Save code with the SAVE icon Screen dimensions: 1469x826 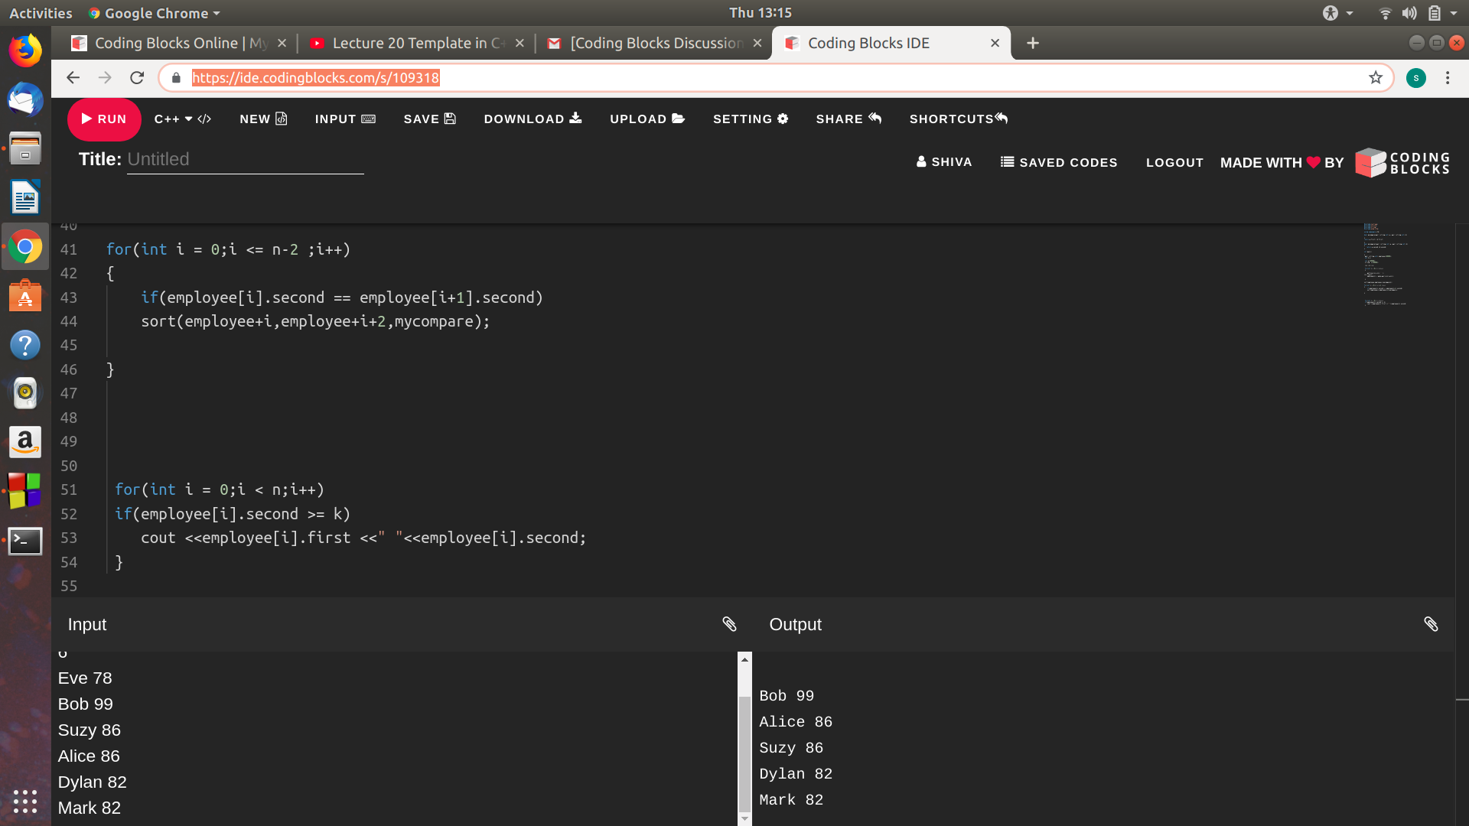429,119
